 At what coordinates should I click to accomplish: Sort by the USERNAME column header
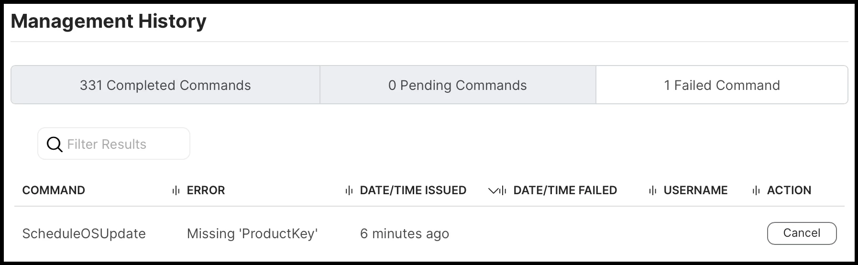coord(695,190)
